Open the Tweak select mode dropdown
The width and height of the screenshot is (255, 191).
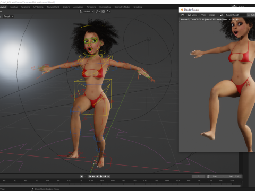(8, 16)
